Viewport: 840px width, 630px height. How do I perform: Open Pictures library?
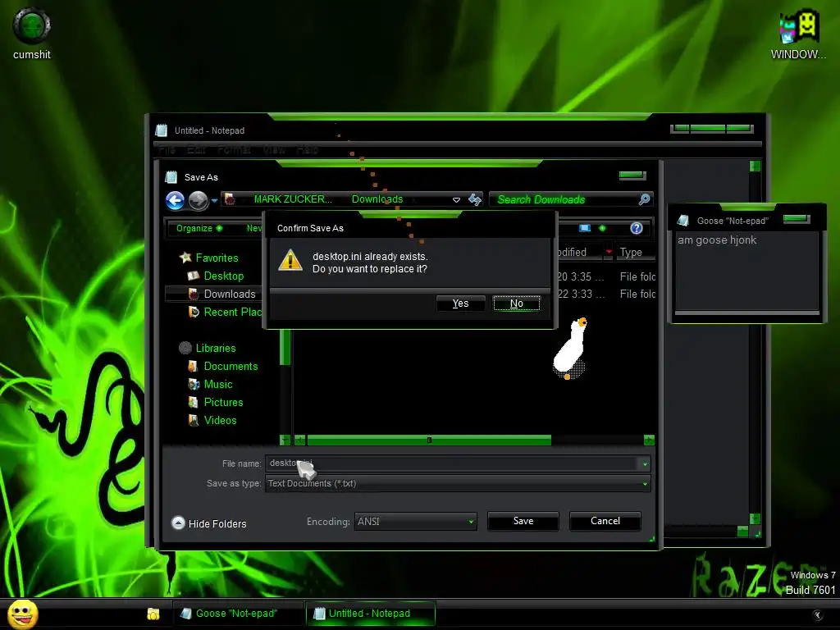coord(223,402)
